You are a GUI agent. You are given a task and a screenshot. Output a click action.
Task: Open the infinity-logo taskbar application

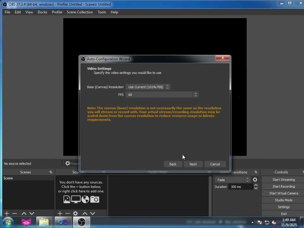(63, 222)
